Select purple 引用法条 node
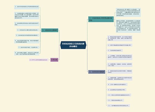The image size is (155, 112). [54, 60]
